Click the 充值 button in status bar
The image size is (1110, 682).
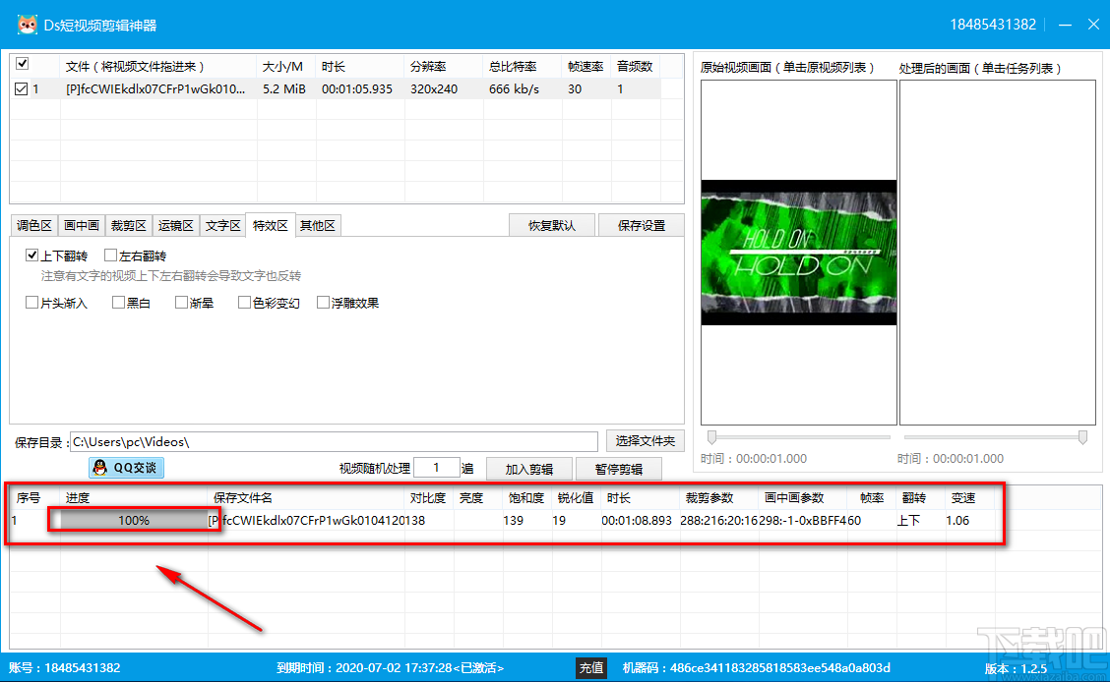point(591,667)
